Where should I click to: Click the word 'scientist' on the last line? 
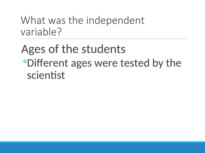pyautogui.click(x=46, y=76)
